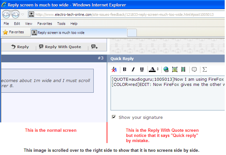Open the Favorites star panel
Image resolution: width=226 pixels, height=155 pixels.
point(13,32)
